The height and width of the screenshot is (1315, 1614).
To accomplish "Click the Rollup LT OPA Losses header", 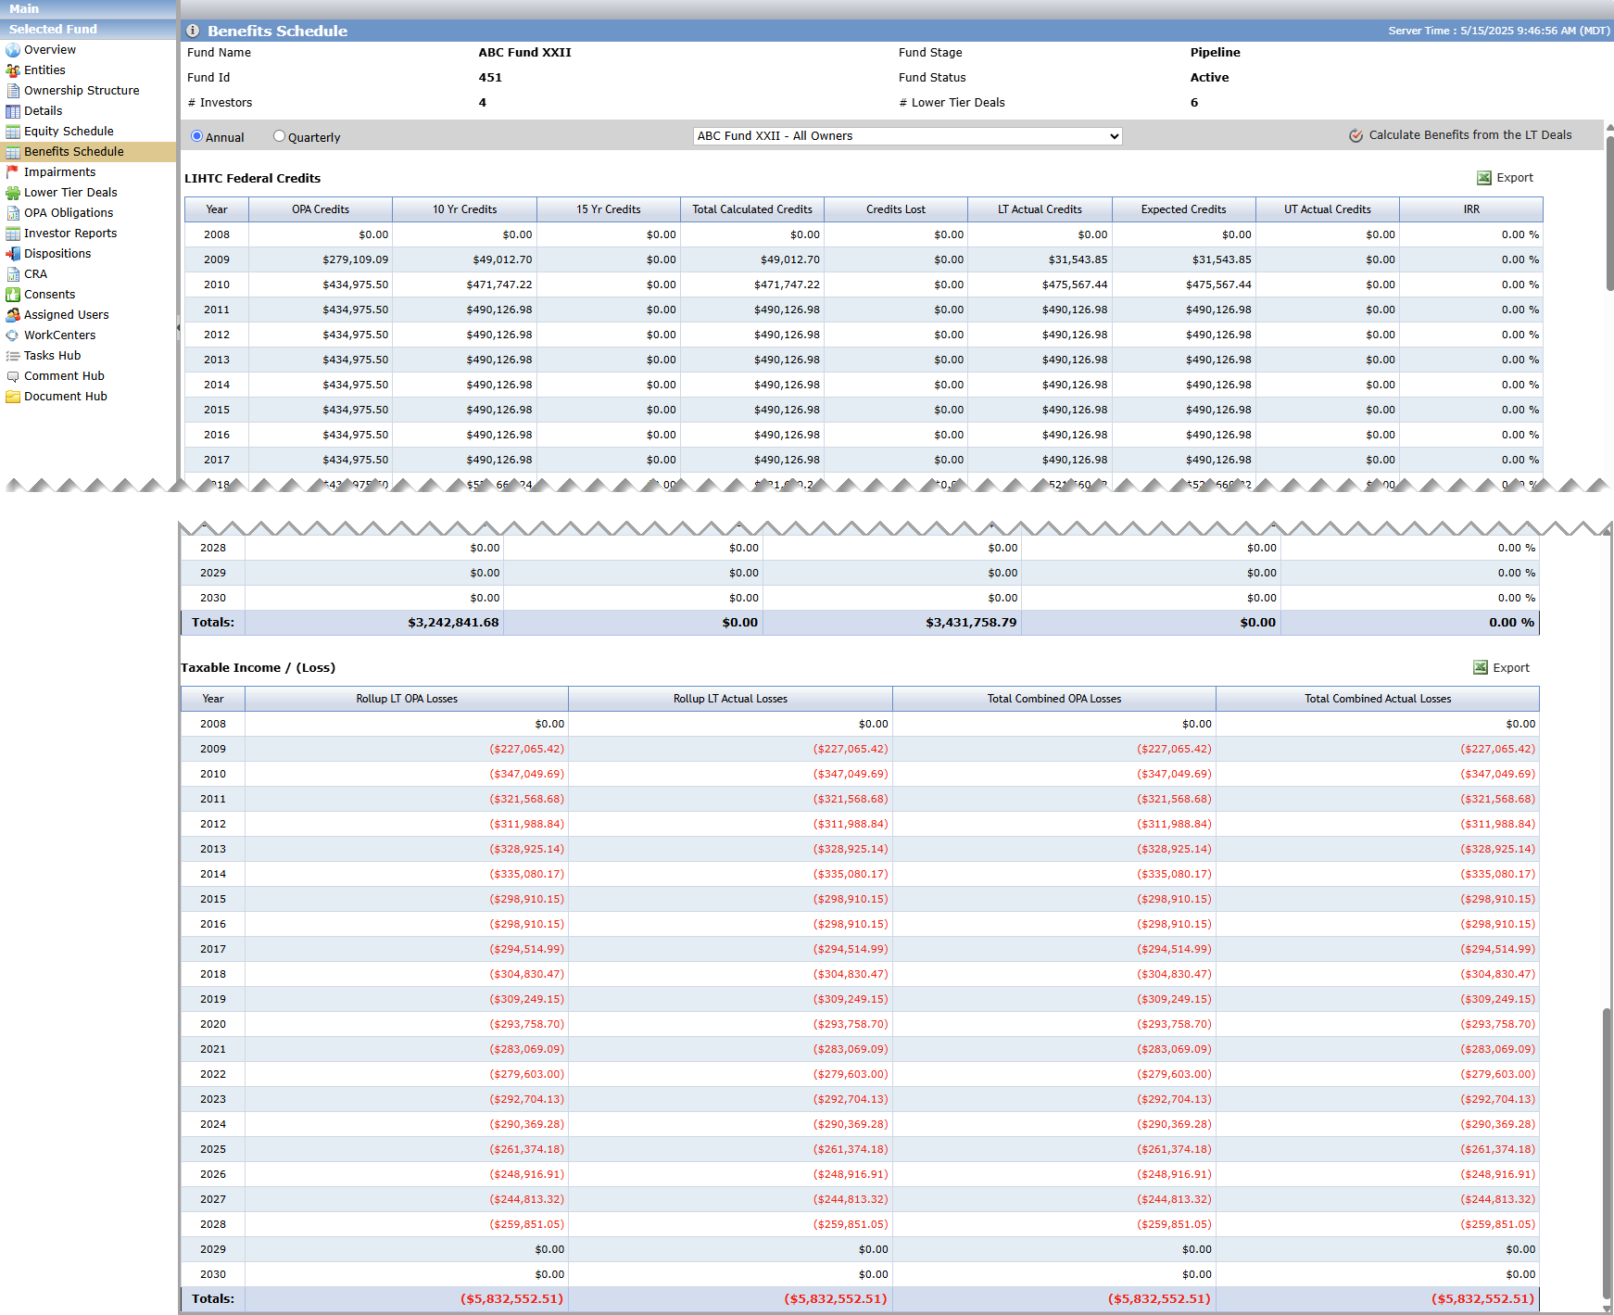I will 407,699.
